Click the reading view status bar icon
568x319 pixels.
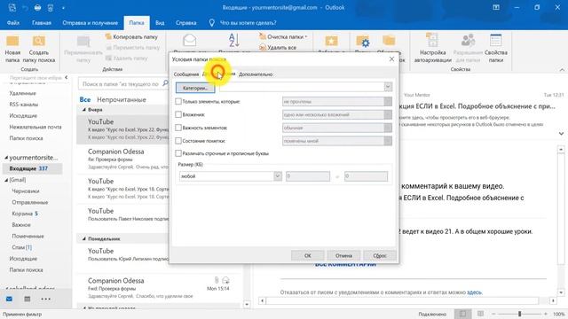tap(480, 314)
